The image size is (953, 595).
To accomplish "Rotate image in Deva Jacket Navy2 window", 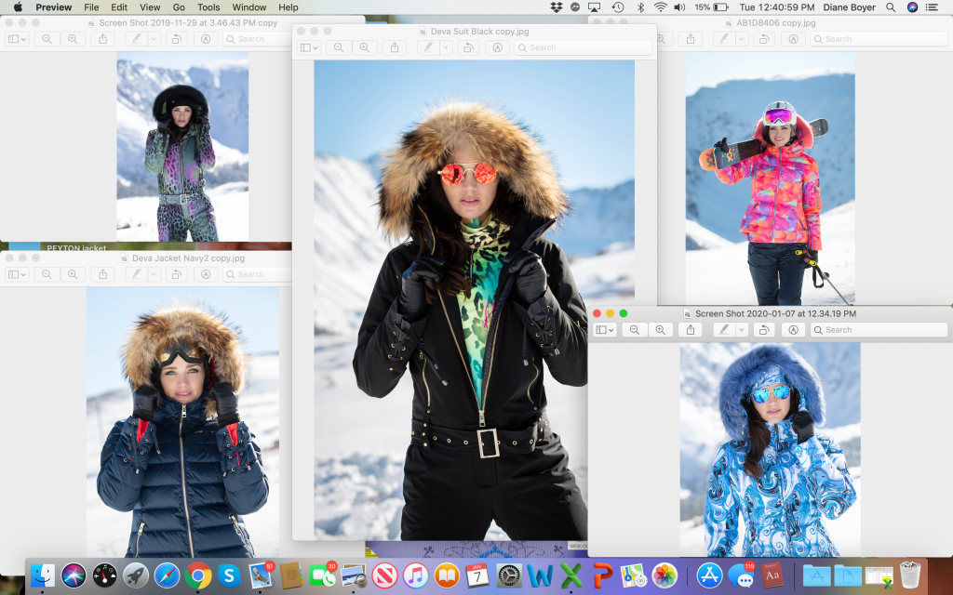I will [176, 274].
